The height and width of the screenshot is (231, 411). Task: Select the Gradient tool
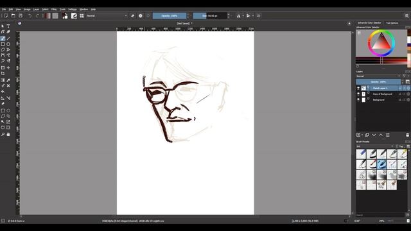pos(3,80)
